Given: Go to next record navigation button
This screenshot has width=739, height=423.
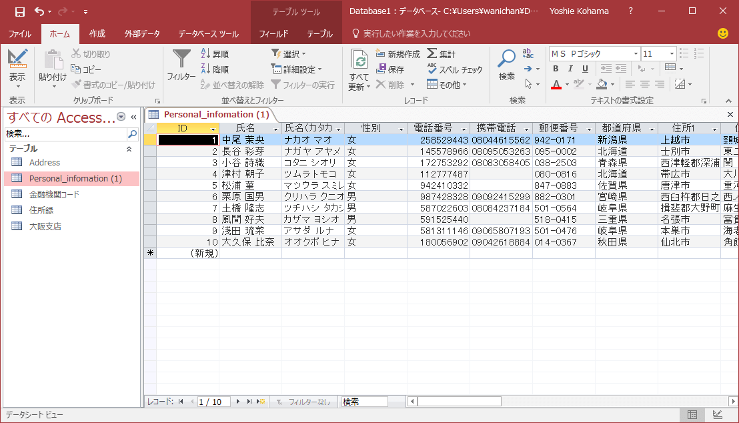Looking at the screenshot, I should tap(237, 402).
